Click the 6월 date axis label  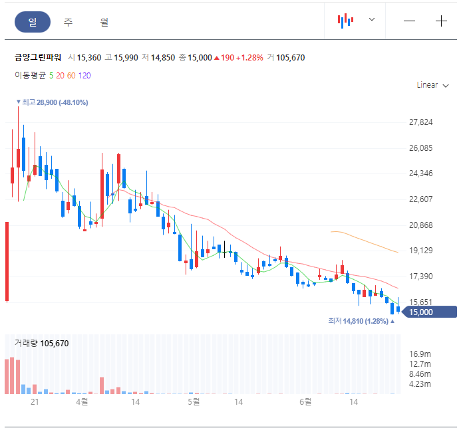pyautogui.click(x=305, y=401)
